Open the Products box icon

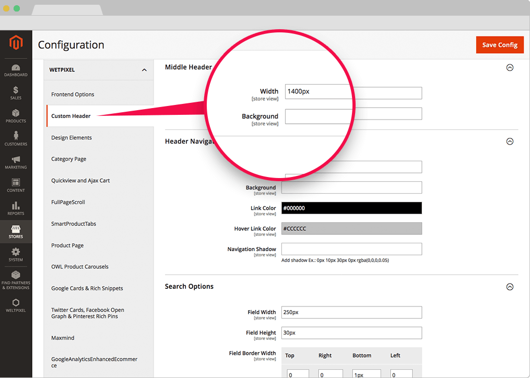pyautogui.click(x=16, y=116)
